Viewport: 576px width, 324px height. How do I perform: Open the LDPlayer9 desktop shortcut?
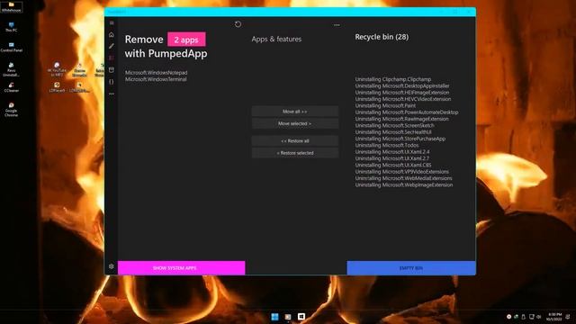point(57,87)
